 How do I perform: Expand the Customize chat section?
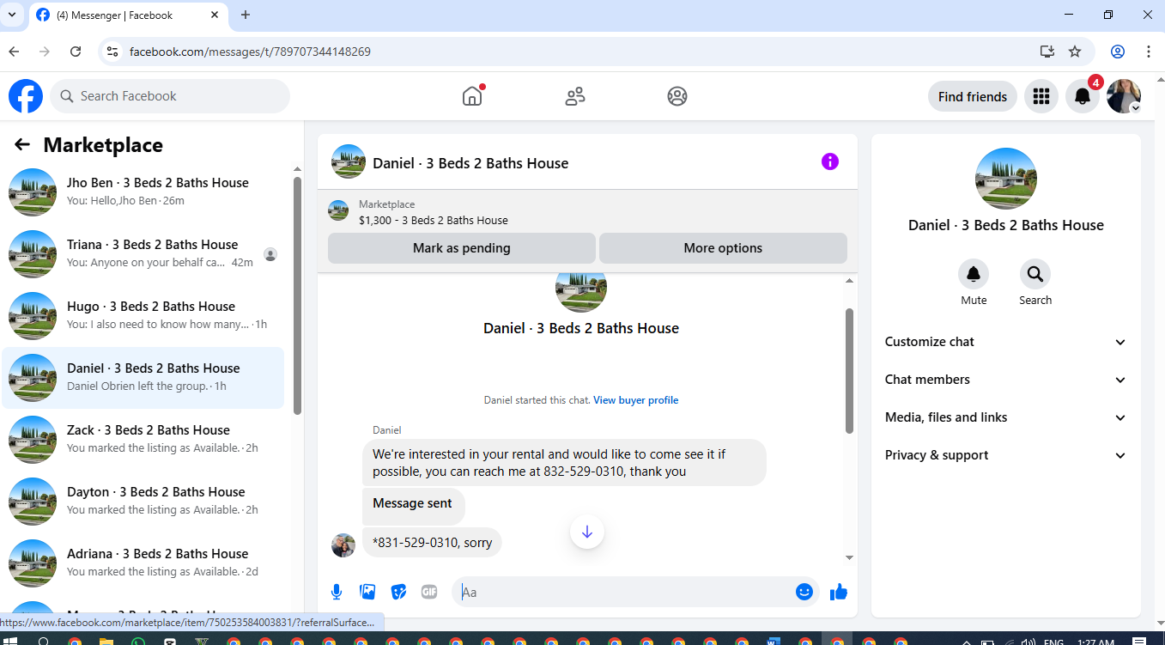click(1005, 342)
